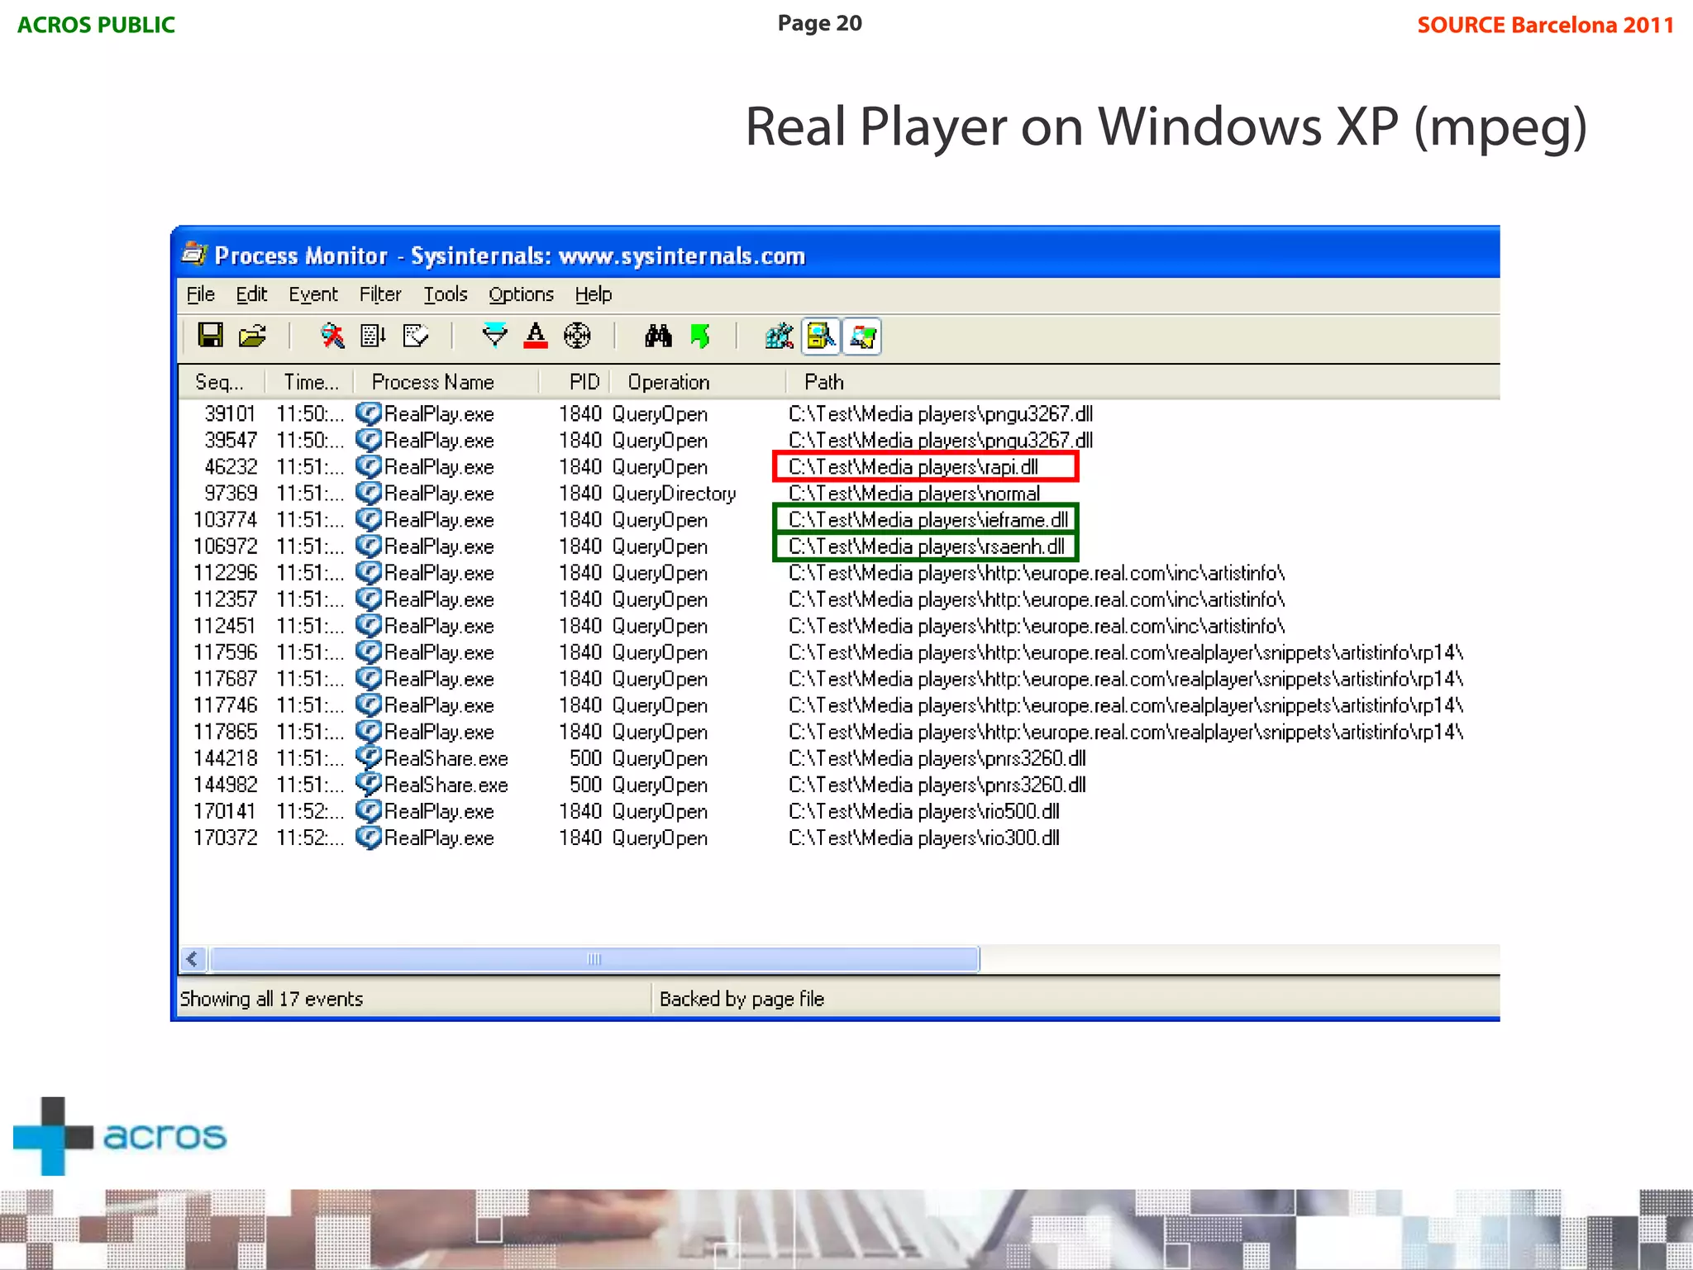
Task: Select the row with sequence 112451
Action: click(x=838, y=626)
